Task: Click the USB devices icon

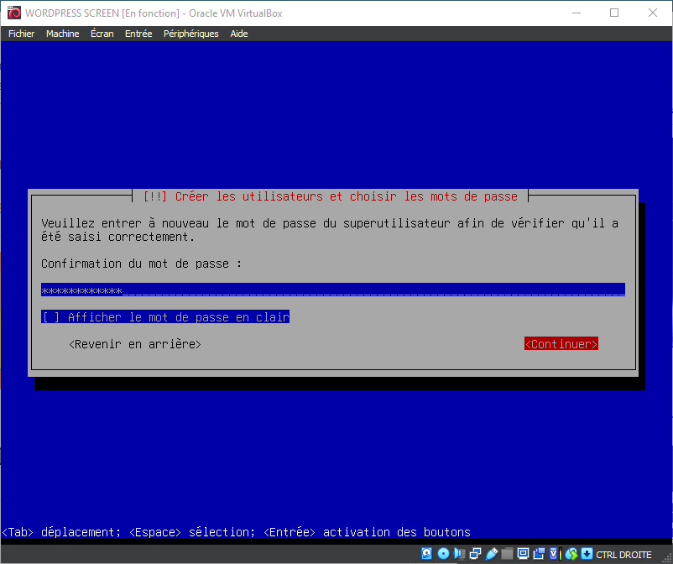Action: [491, 554]
